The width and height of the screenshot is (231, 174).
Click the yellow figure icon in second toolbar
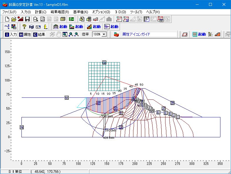coord(46,27)
